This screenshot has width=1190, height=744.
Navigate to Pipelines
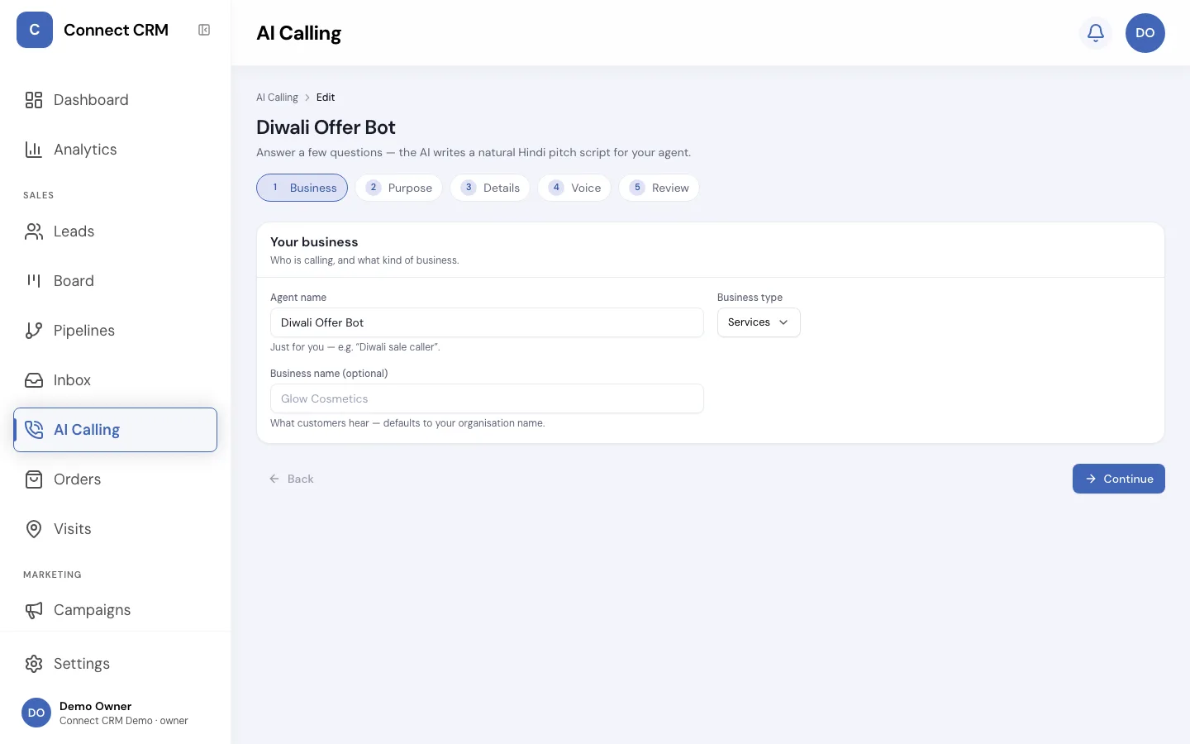[x=115, y=331]
